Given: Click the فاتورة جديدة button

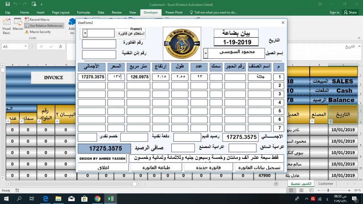Looking at the screenshot, I should click(x=208, y=167).
